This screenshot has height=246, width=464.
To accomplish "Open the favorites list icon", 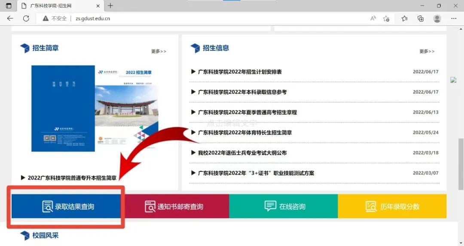I will click(x=405, y=18).
